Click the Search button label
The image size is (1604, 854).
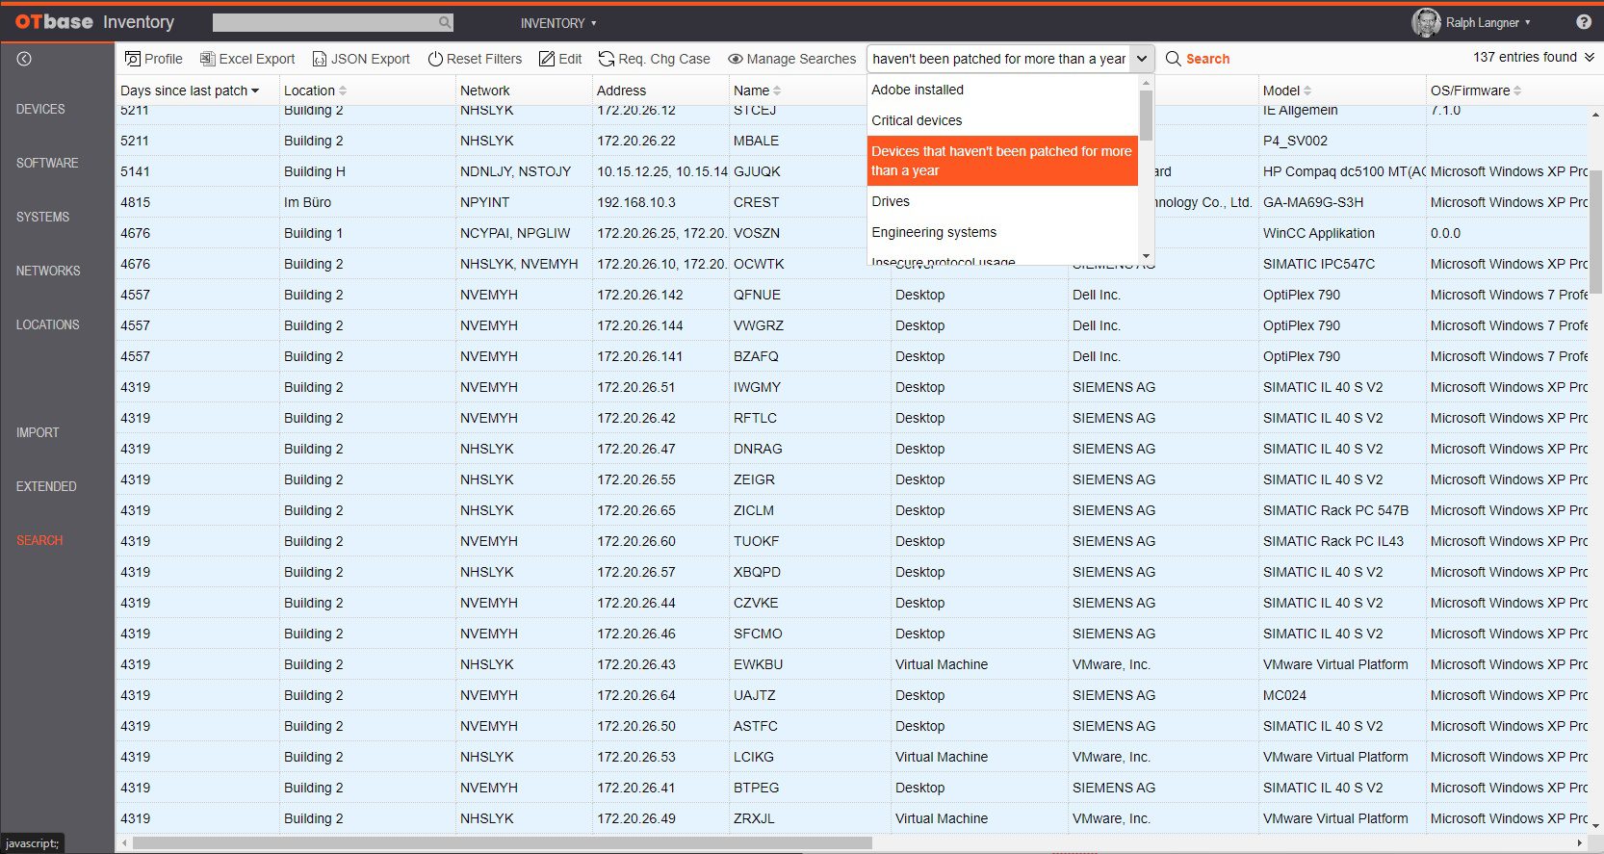(1207, 59)
